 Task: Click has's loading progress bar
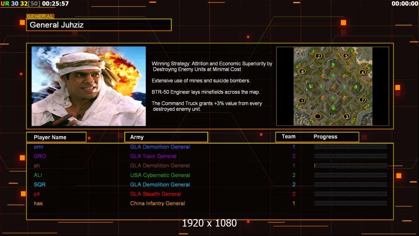(x=351, y=203)
